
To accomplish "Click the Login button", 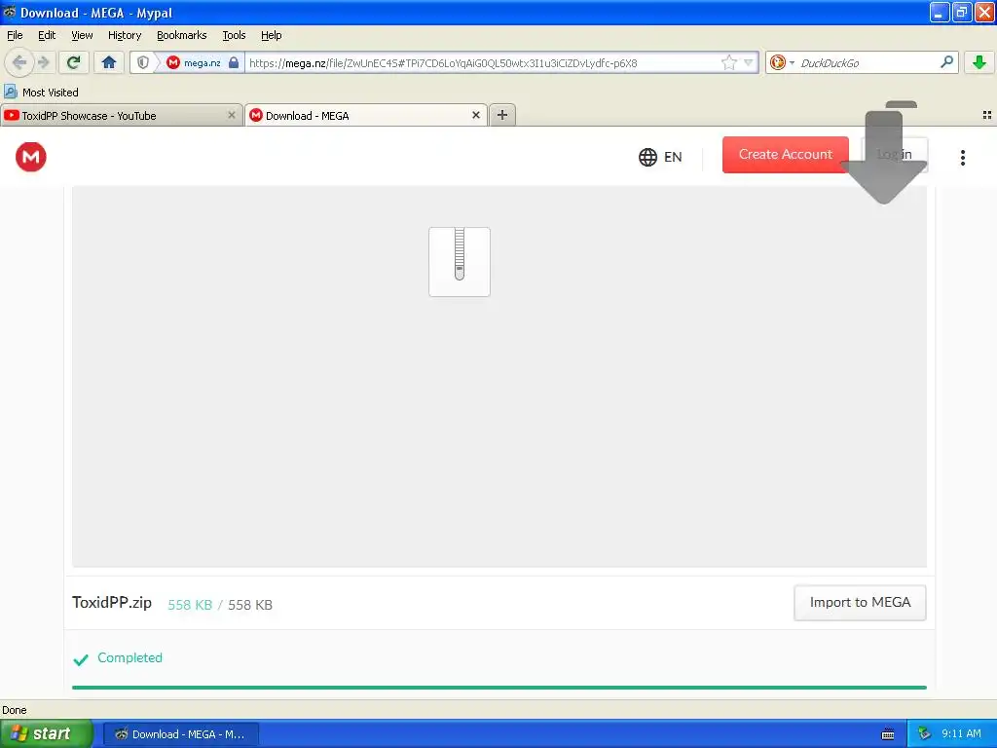I will pyautogui.click(x=894, y=155).
